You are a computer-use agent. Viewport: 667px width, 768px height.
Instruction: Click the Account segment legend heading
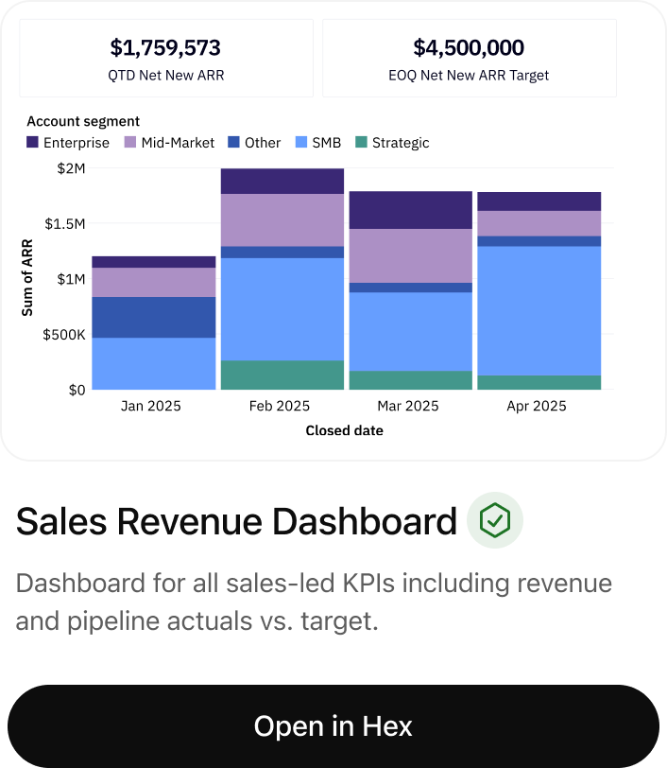coord(83,121)
